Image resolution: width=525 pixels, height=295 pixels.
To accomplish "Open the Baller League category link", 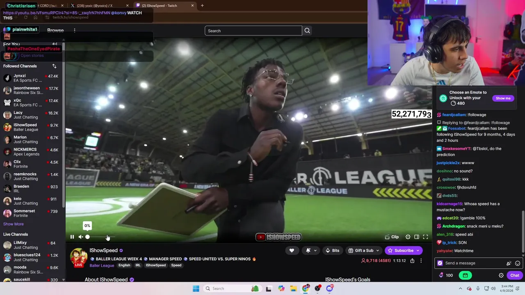I will tap(102, 265).
